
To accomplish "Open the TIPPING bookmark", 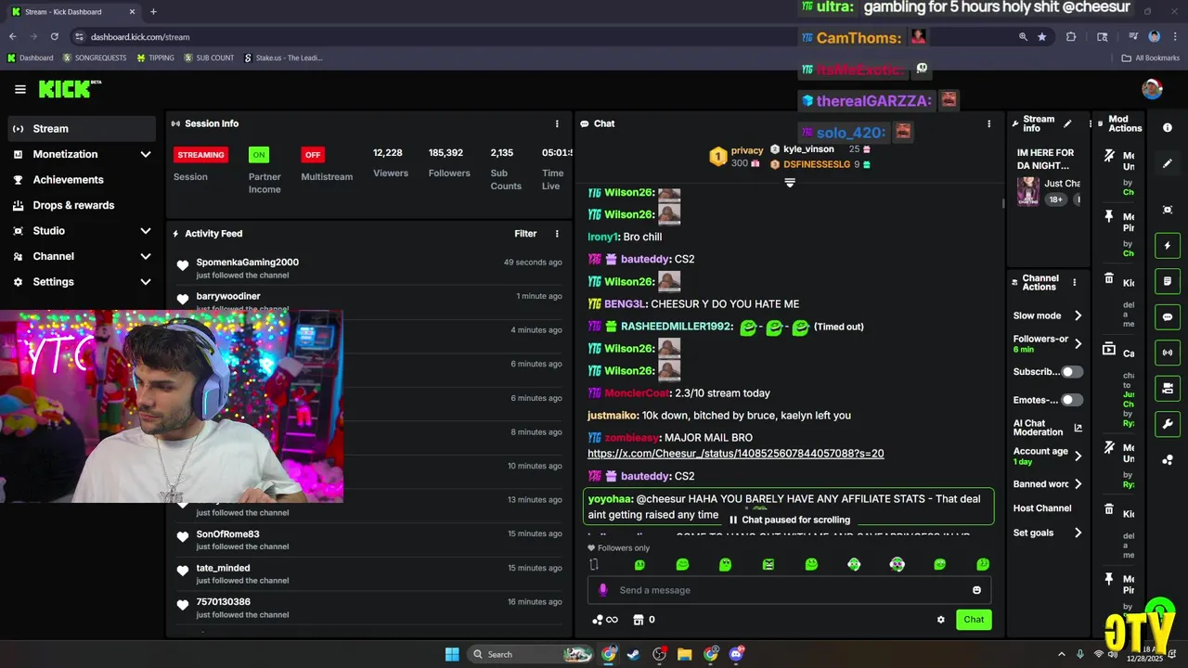I will pyautogui.click(x=155, y=58).
